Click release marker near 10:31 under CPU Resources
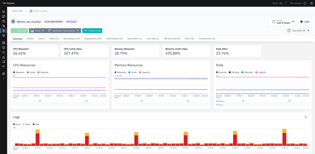The height and width of the screenshot is (154, 315). pyautogui.click(x=86, y=101)
